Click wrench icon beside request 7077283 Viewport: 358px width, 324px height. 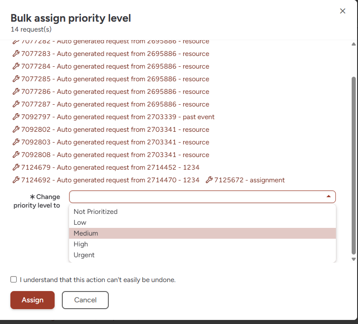coord(15,54)
